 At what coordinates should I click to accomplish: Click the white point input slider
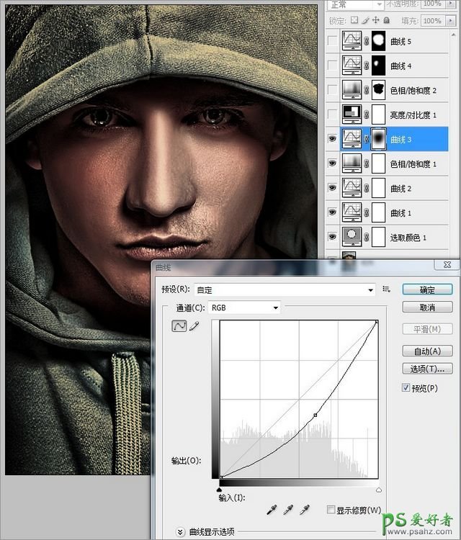pos(379,490)
